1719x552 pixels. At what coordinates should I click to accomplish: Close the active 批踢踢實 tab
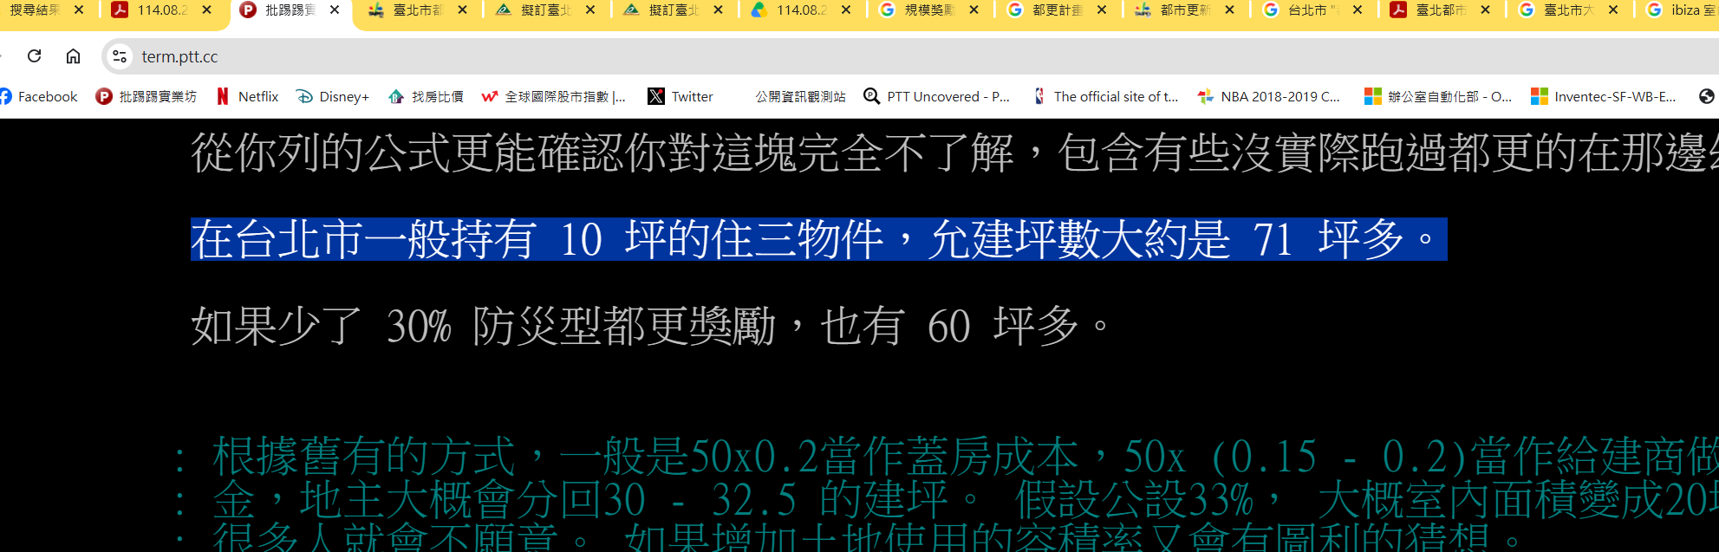pos(335,10)
